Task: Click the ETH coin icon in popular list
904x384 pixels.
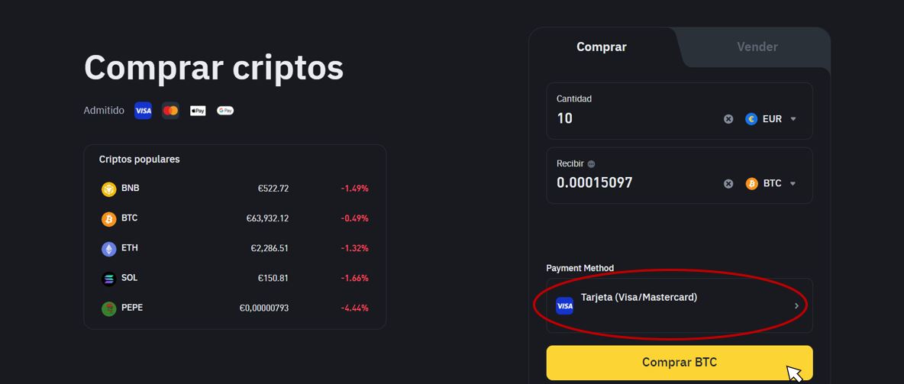Action: pyautogui.click(x=109, y=249)
